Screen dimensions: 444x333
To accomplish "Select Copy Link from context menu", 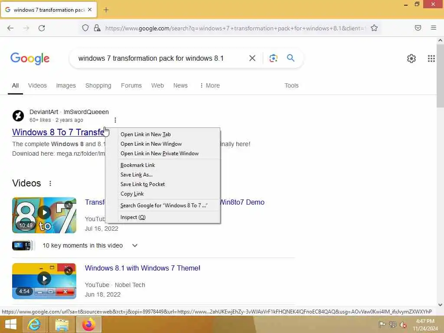I will pyautogui.click(x=163, y=194).
